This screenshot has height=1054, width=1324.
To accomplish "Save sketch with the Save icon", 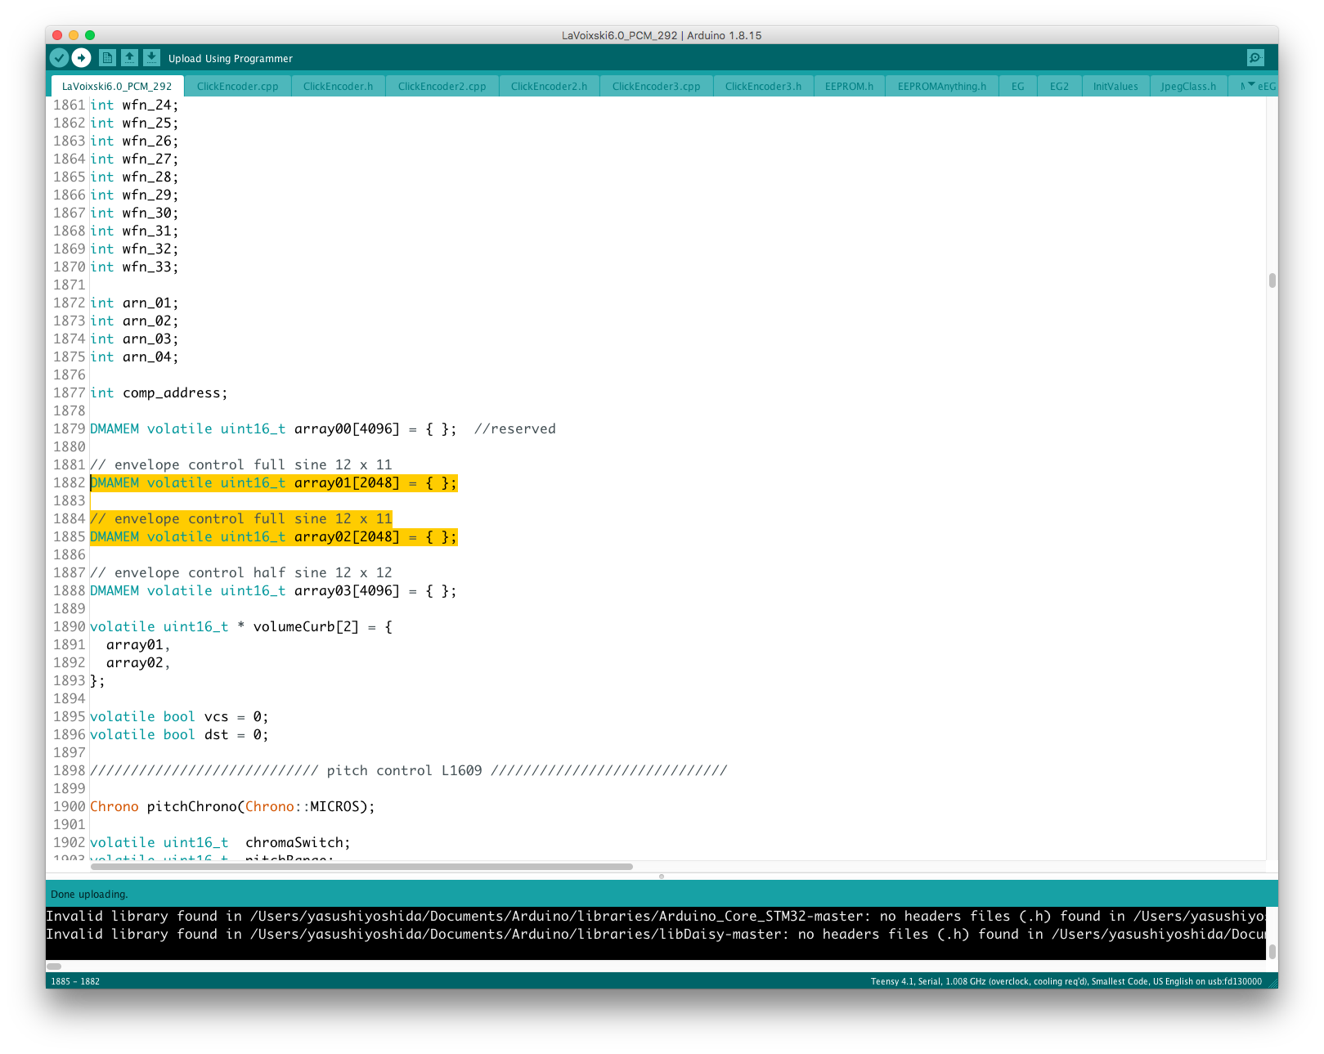I will tap(151, 58).
